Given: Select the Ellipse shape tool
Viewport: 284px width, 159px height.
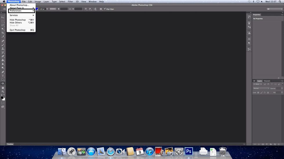Looking at the screenshot, I should 3,84.
